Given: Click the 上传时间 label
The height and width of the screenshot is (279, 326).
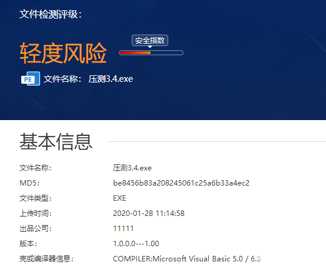Looking at the screenshot, I should tap(35, 213).
